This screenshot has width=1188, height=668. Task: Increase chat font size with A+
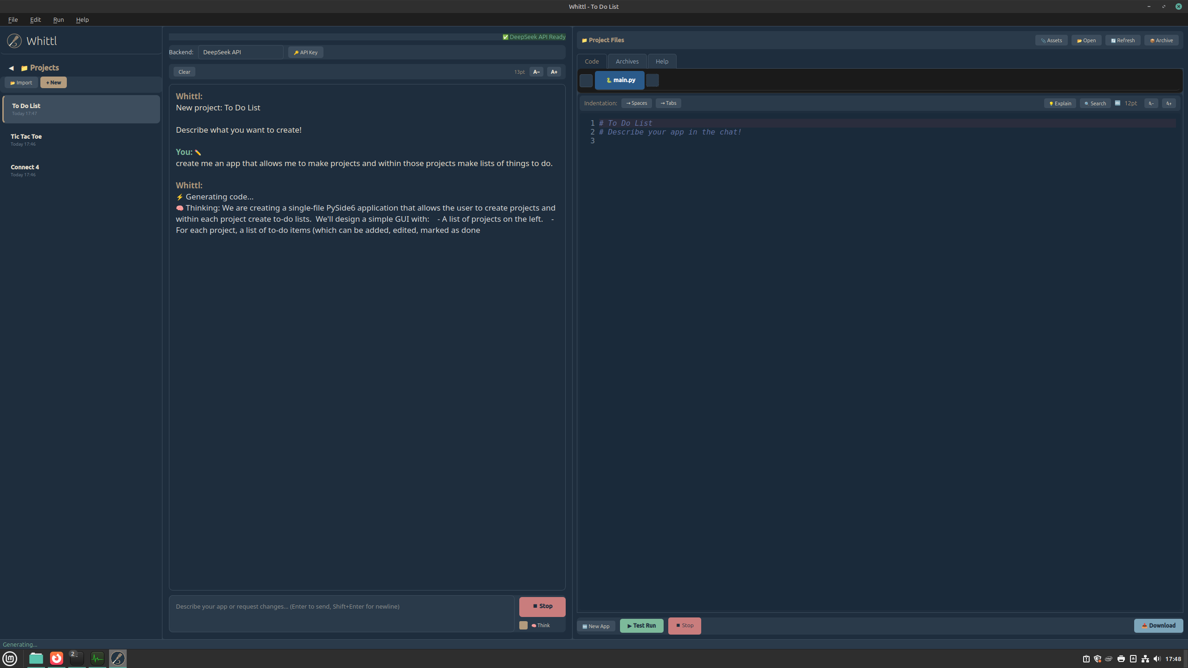click(x=554, y=72)
